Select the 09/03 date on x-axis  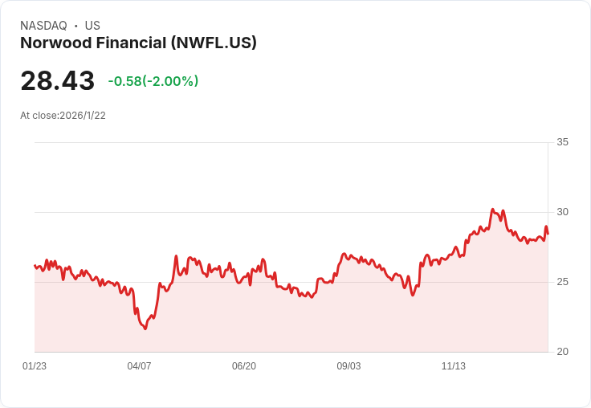click(x=348, y=366)
